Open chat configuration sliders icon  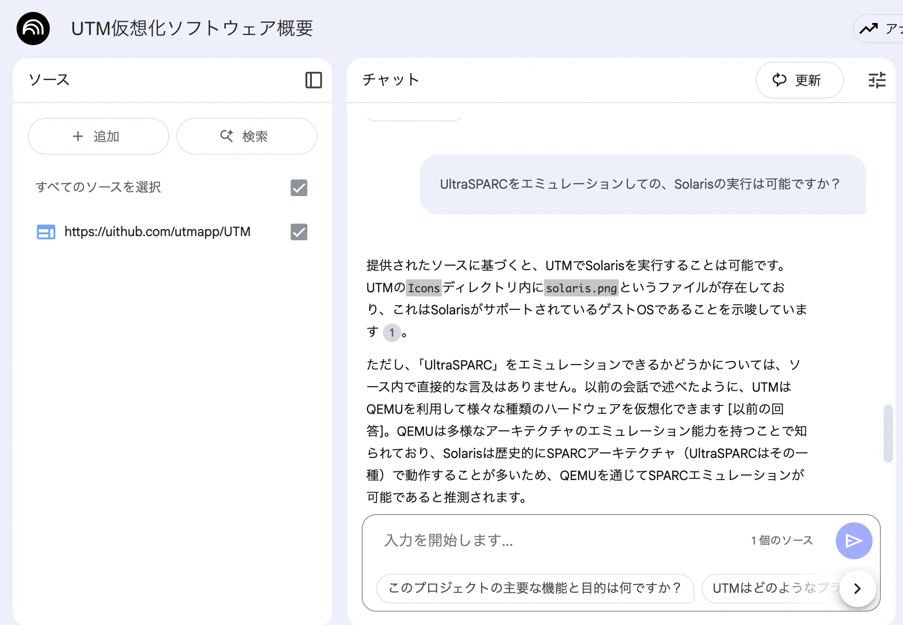click(x=877, y=80)
